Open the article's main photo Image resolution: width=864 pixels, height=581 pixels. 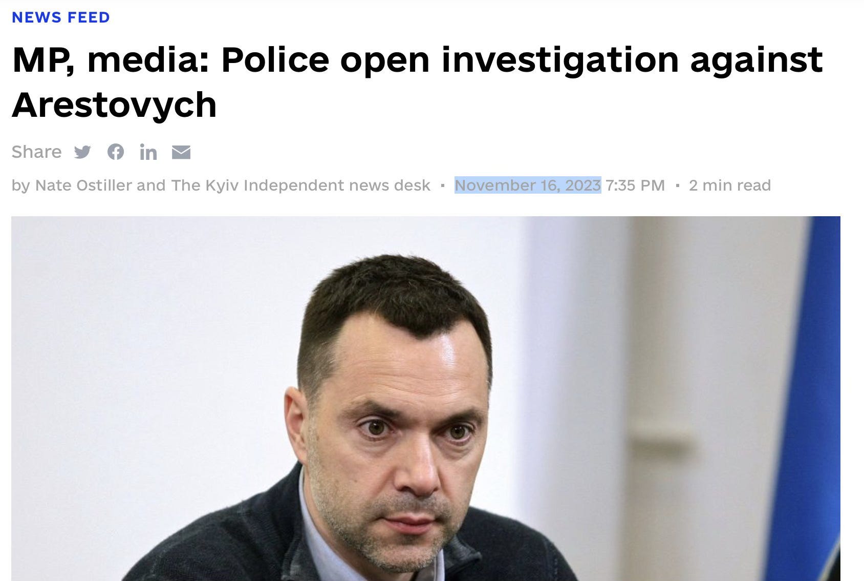[426, 399]
